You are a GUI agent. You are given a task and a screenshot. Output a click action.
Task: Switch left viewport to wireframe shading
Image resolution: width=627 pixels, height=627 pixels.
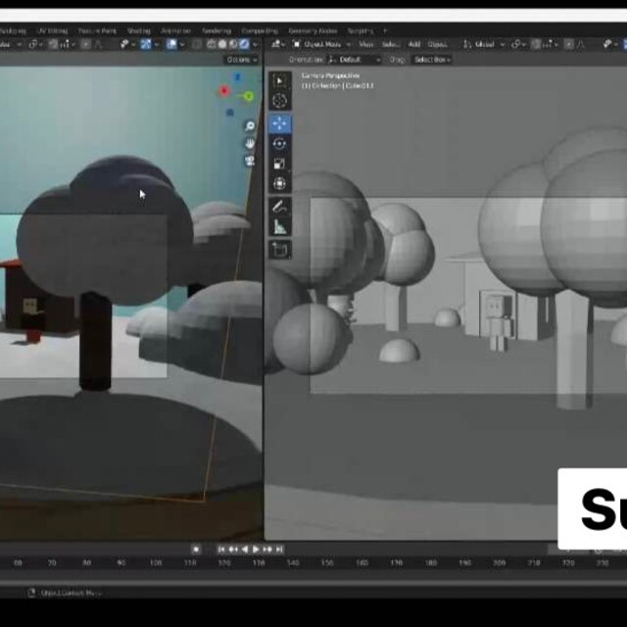point(212,44)
